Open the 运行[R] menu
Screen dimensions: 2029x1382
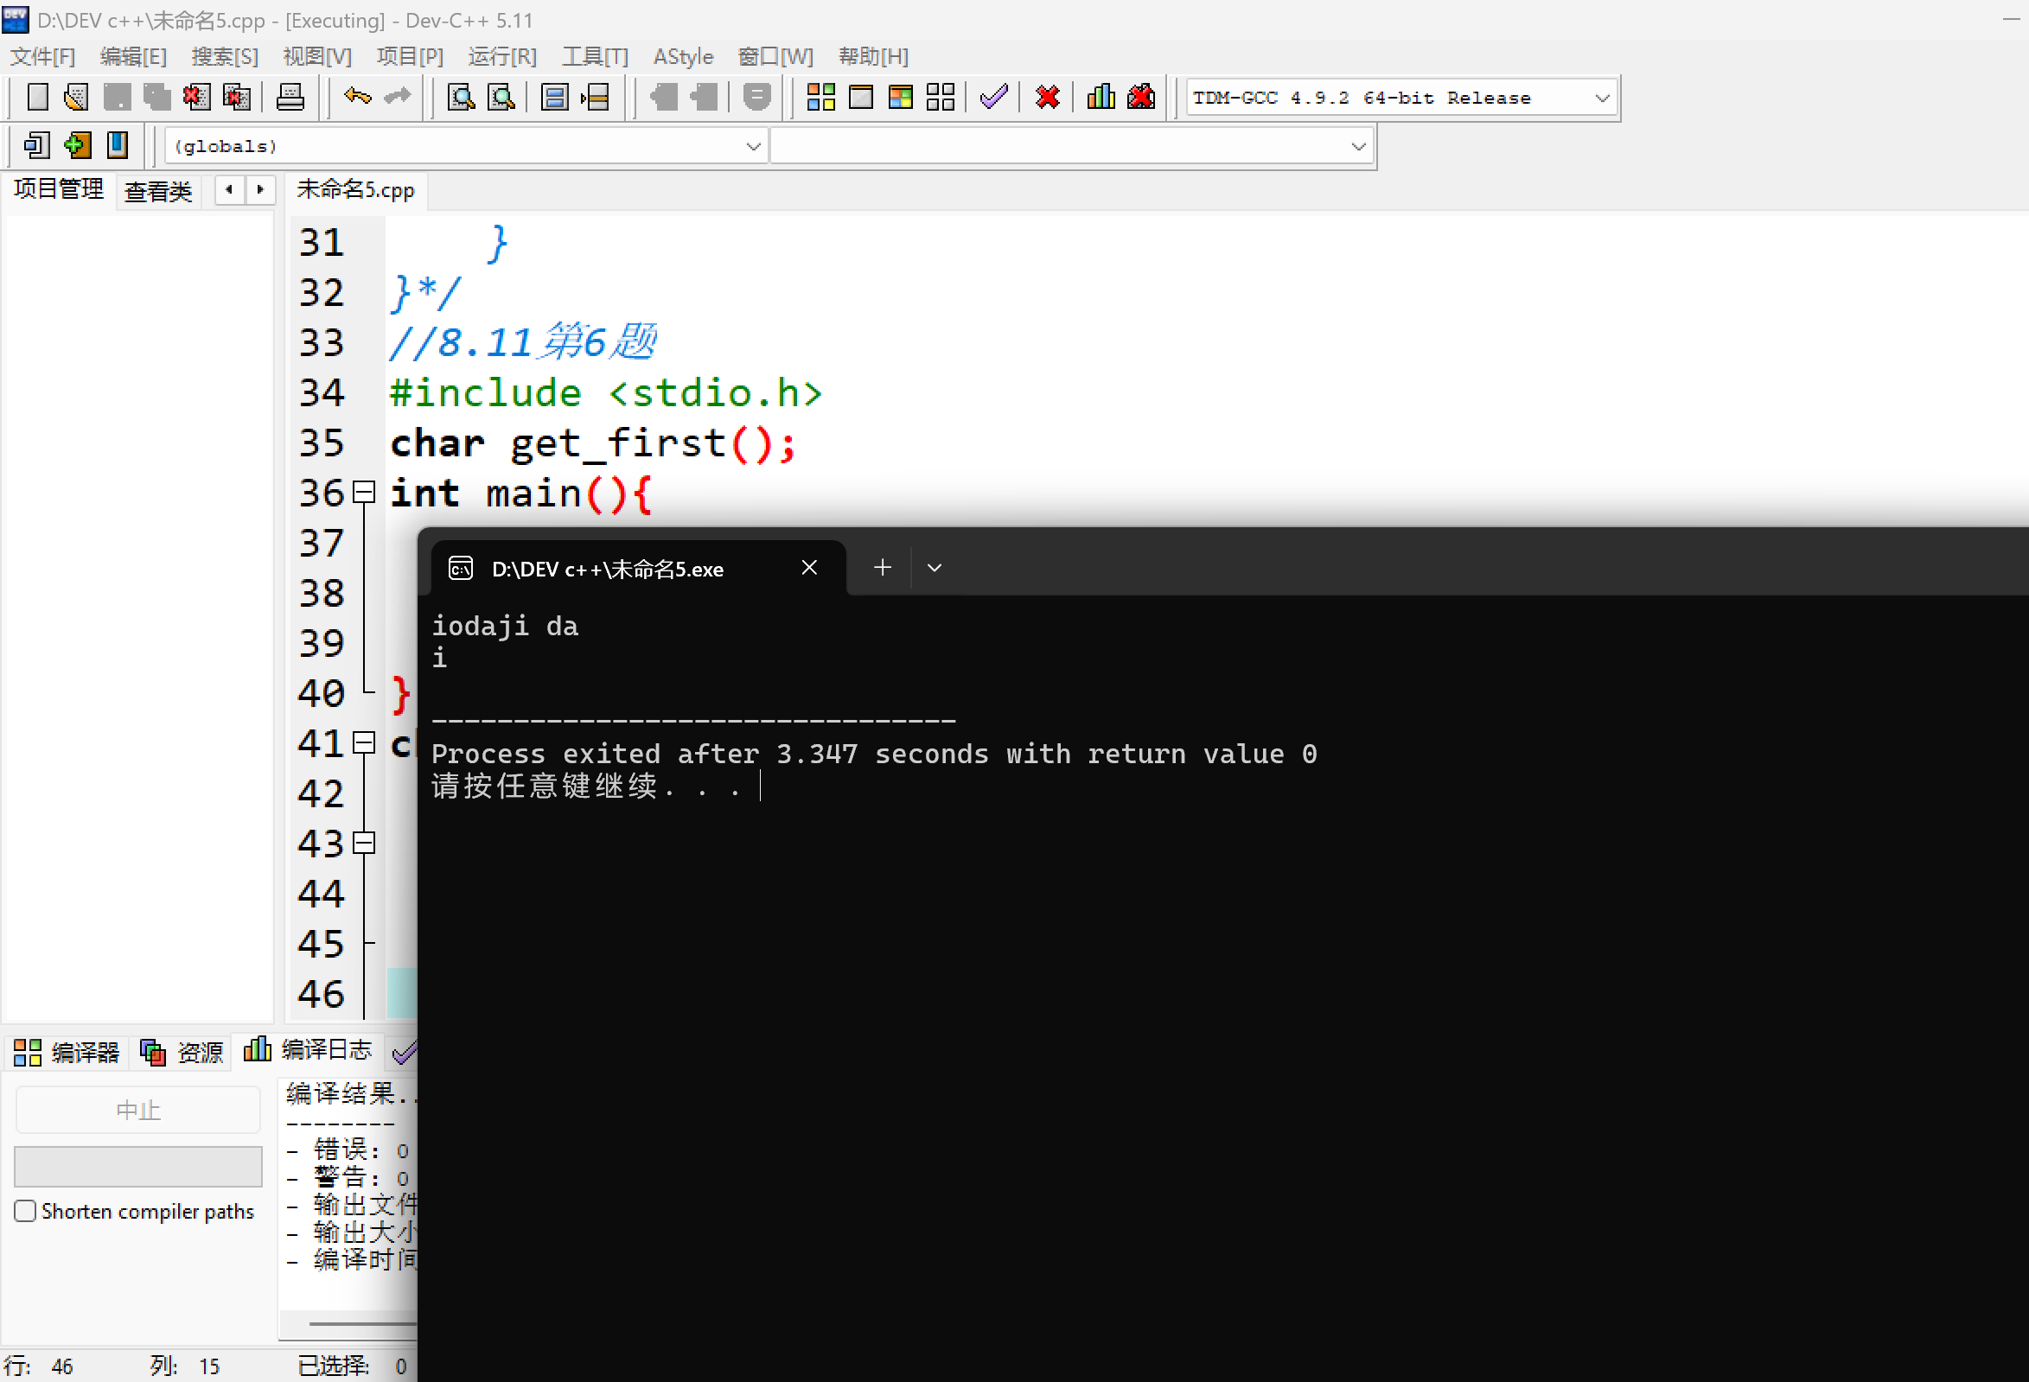[501, 57]
